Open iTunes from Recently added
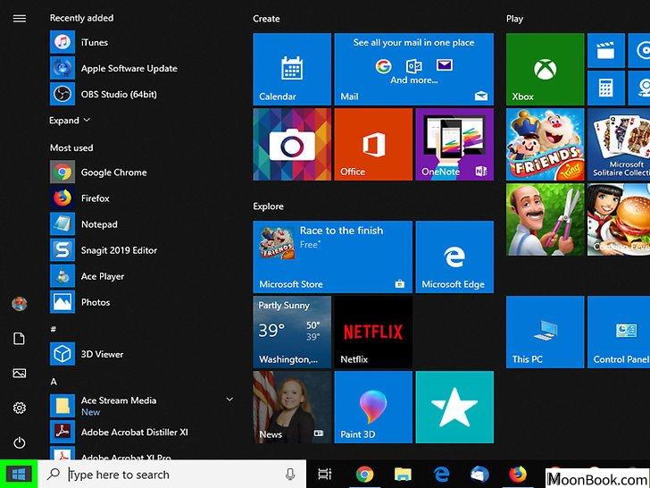Viewport: 650px width, 488px height. coord(141,42)
